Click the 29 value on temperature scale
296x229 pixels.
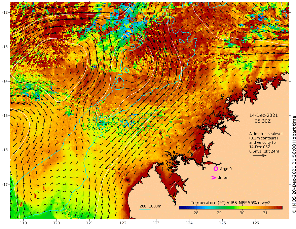(219, 213)
